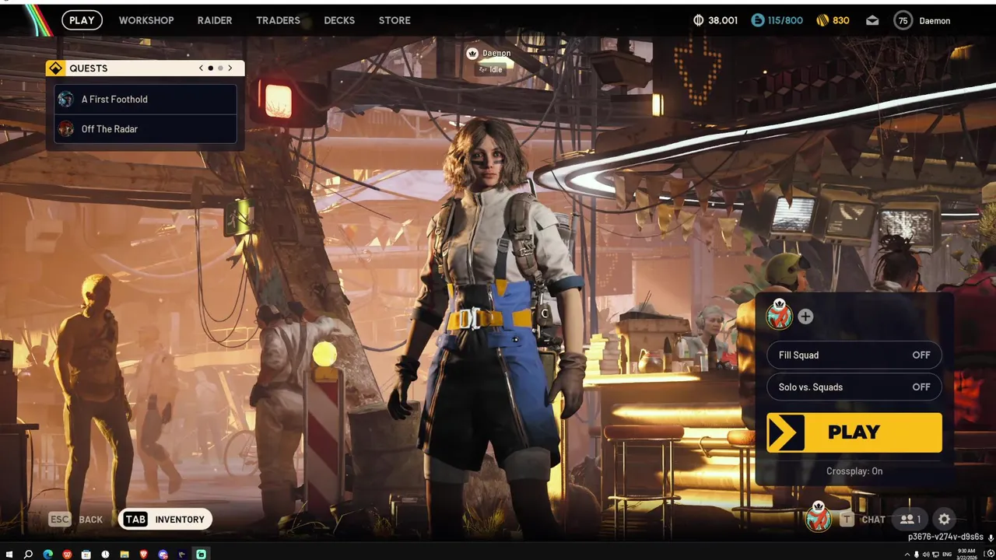Click the Crossplay: On setting
The height and width of the screenshot is (560, 996).
coord(854,471)
